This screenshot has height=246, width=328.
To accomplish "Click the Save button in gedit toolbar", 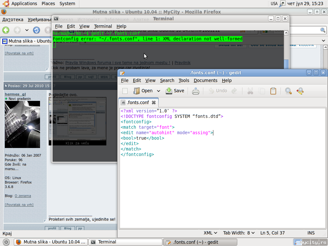I will [175, 91].
